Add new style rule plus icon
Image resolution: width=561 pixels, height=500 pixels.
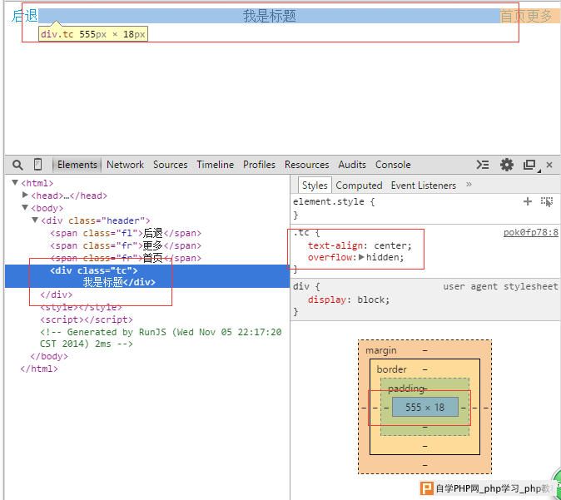[x=528, y=201]
